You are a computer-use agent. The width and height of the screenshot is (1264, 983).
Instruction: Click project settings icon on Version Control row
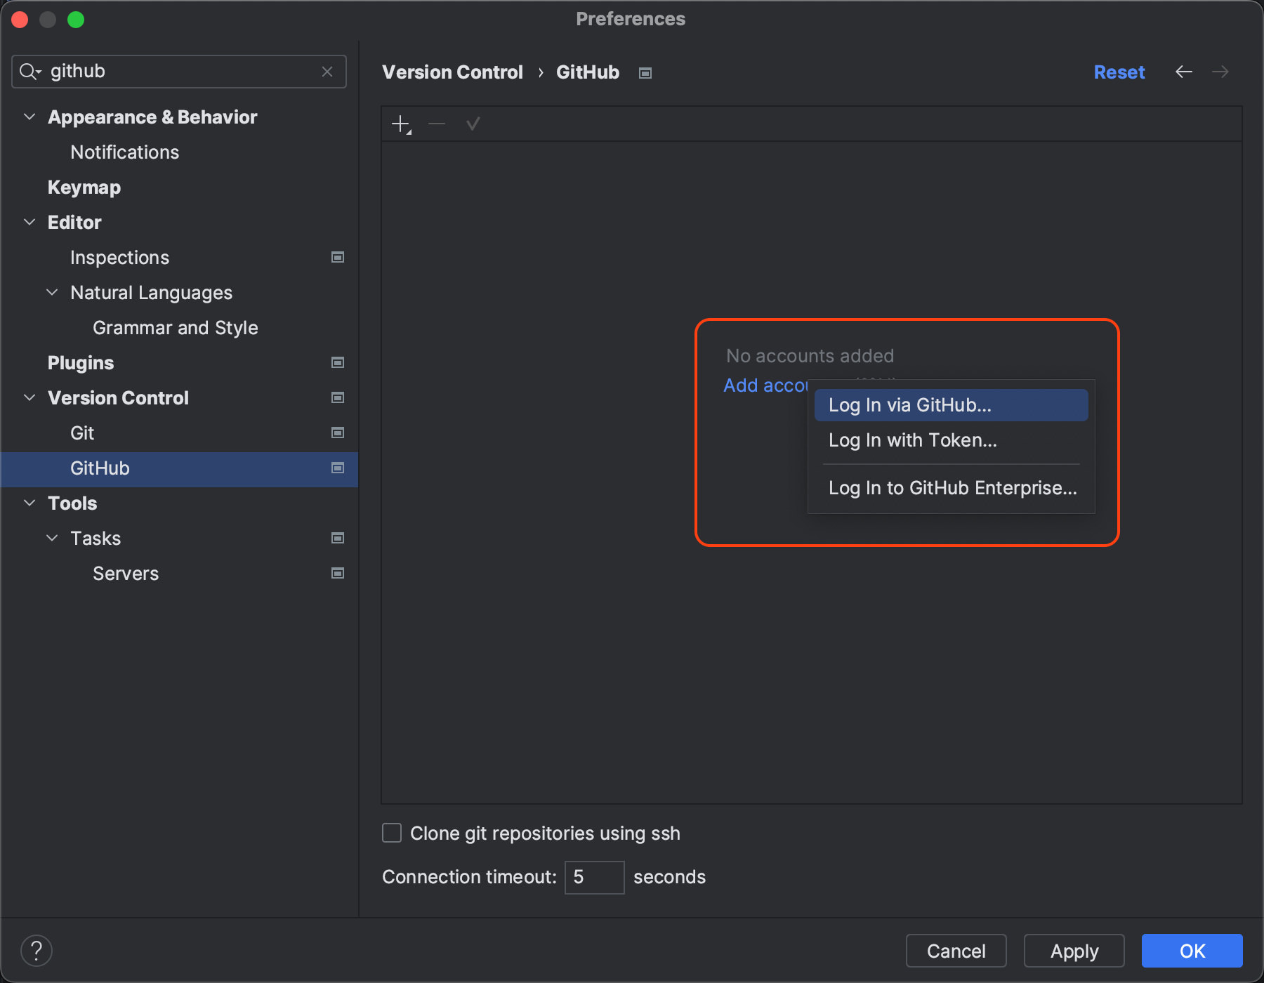[338, 398]
